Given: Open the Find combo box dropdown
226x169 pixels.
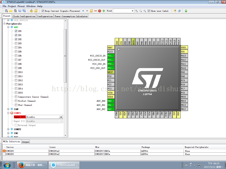Looking at the screenshot, I should point(133,11).
